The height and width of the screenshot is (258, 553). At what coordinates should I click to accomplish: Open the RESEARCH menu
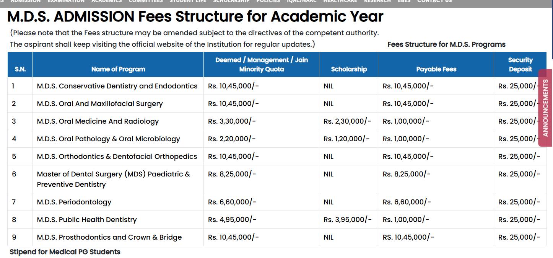pyautogui.click(x=377, y=1)
